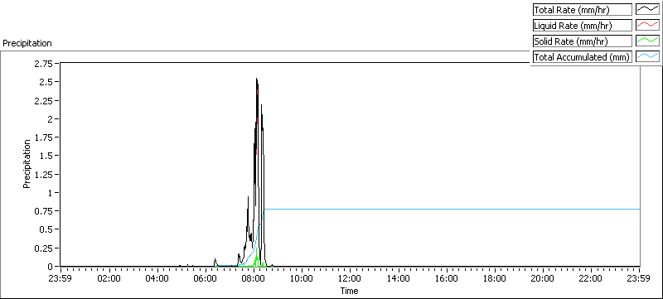Image resolution: width=663 pixels, height=299 pixels.
Task: Click the peak of the black rate curve
Action: pos(256,79)
